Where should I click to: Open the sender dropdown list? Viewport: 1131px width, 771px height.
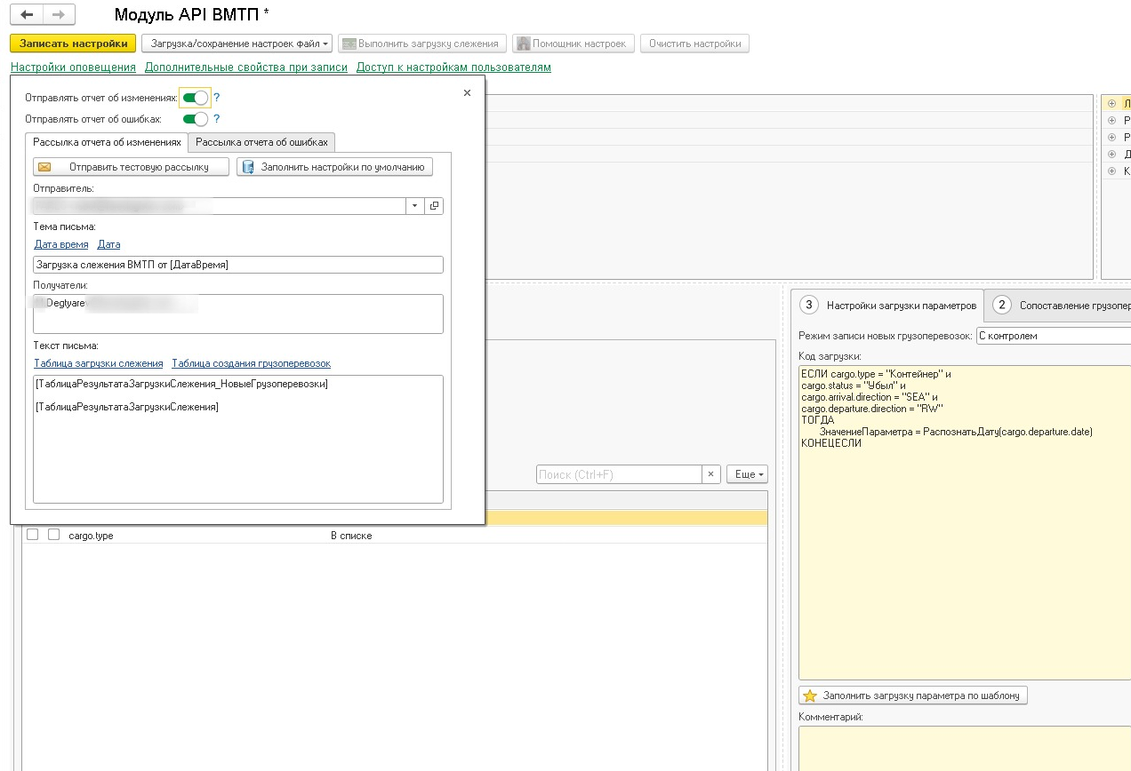415,206
